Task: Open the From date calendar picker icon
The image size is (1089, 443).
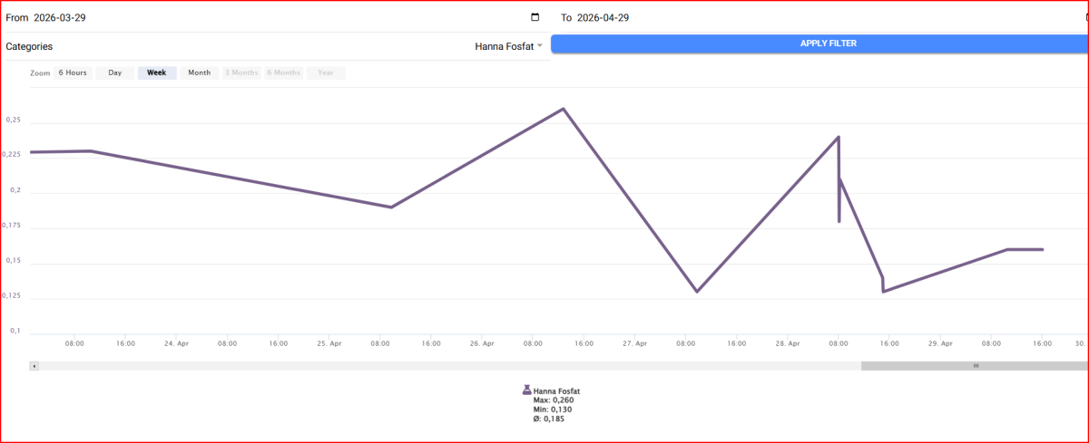Action: tap(535, 17)
